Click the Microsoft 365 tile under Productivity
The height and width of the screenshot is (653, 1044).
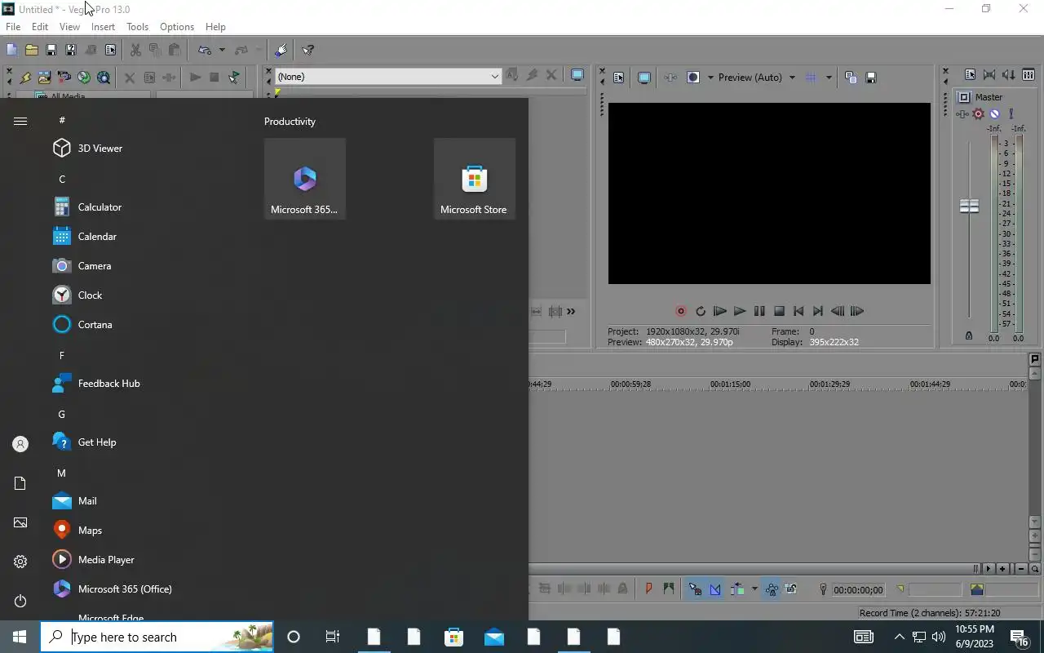[304, 179]
